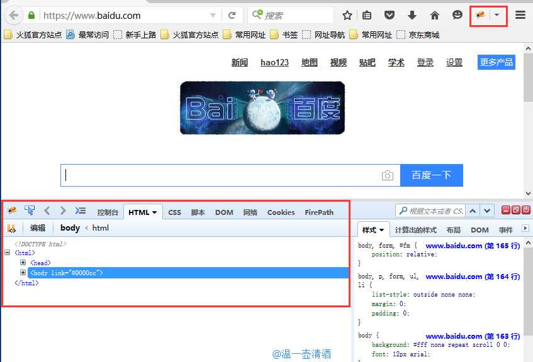The image size is (533, 362).
Task: Open Firebug toolbar dropdown arrow
Action: [497, 15]
